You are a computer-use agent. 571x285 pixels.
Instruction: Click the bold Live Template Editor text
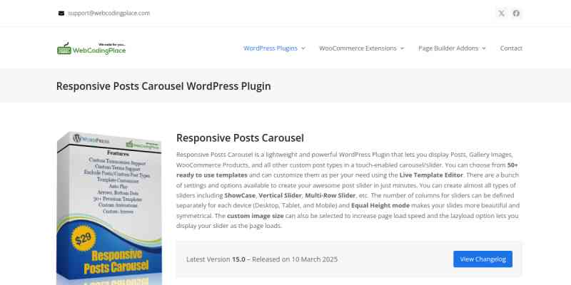click(x=431, y=175)
